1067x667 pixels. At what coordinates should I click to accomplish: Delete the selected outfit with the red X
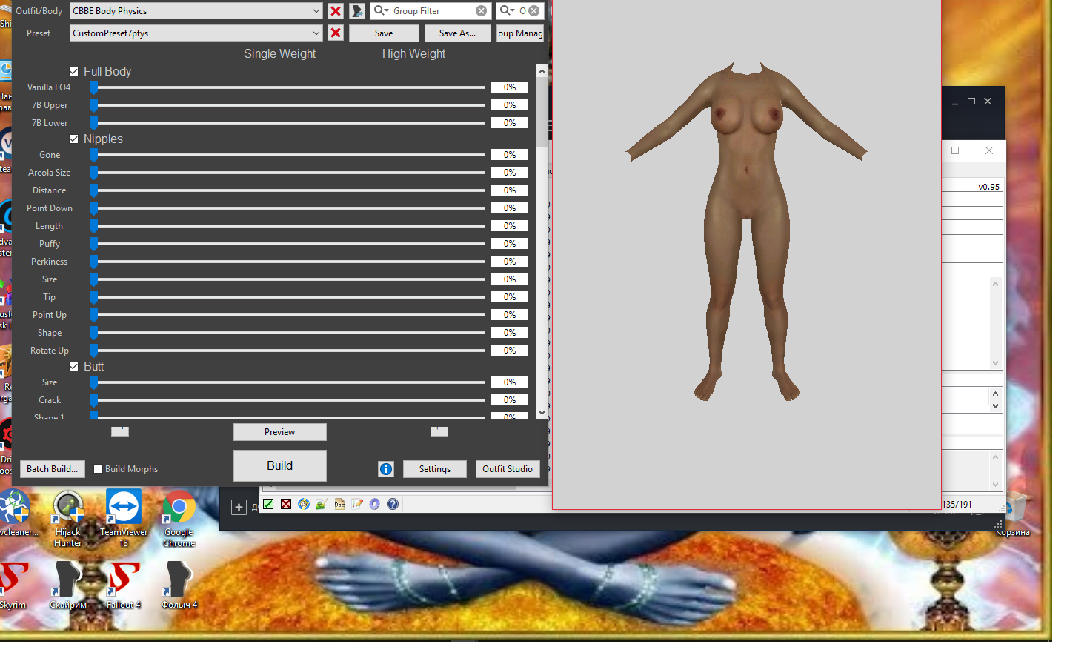[336, 11]
